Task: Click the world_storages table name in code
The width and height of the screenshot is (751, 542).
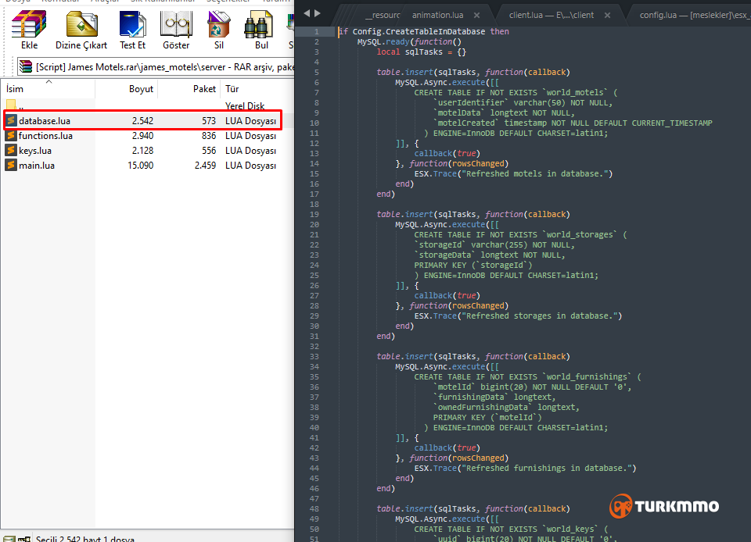Action: click(581, 234)
